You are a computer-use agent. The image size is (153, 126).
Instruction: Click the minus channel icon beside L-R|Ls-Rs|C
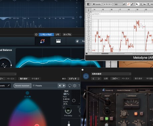point(36,34)
